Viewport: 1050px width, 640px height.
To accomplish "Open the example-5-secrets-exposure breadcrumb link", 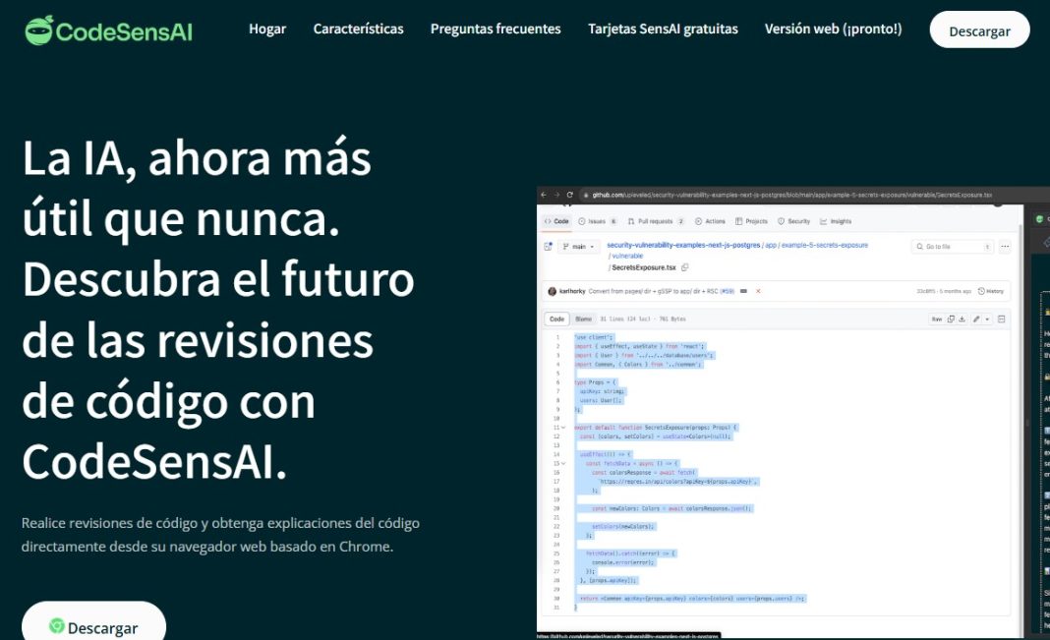I will (x=823, y=245).
